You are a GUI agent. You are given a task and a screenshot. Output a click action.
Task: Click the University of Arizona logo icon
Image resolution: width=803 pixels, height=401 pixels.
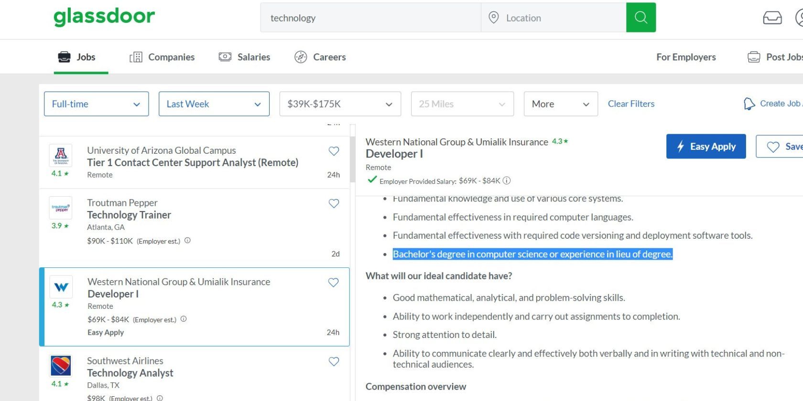(x=61, y=155)
